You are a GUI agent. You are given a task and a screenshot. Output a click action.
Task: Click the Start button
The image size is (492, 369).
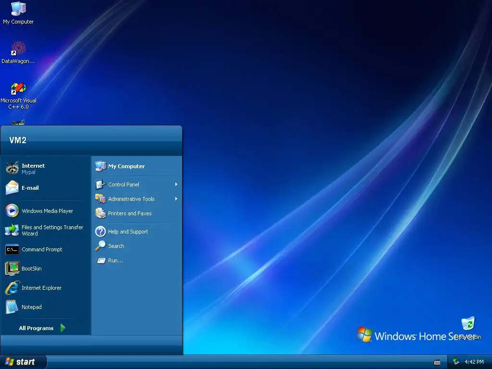click(x=23, y=362)
